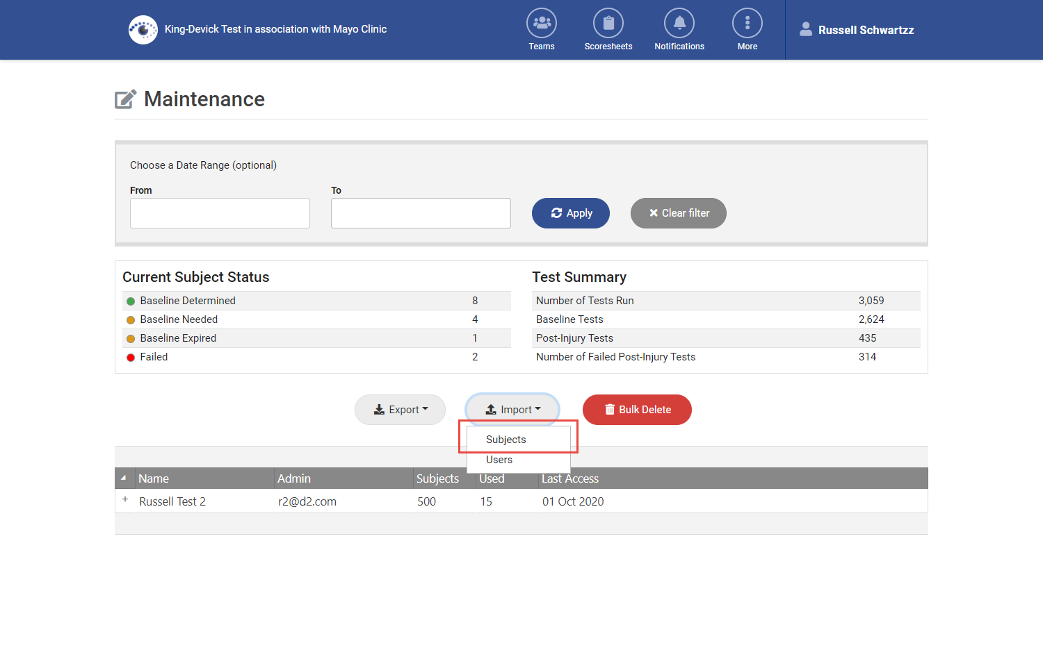The image size is (1043, 666).
Task: Click the King-Devick eye logo
Action: pos(143,30)
